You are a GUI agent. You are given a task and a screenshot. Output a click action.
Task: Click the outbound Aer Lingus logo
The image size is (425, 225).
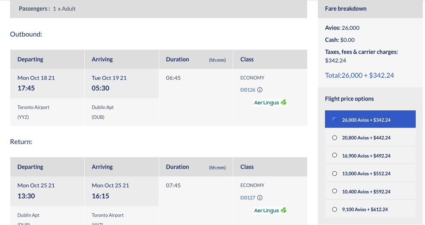tap(270, 103)
